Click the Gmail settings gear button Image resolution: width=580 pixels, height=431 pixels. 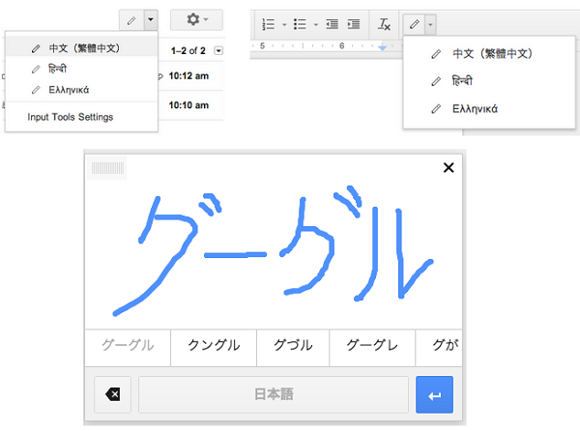[196, 19]
